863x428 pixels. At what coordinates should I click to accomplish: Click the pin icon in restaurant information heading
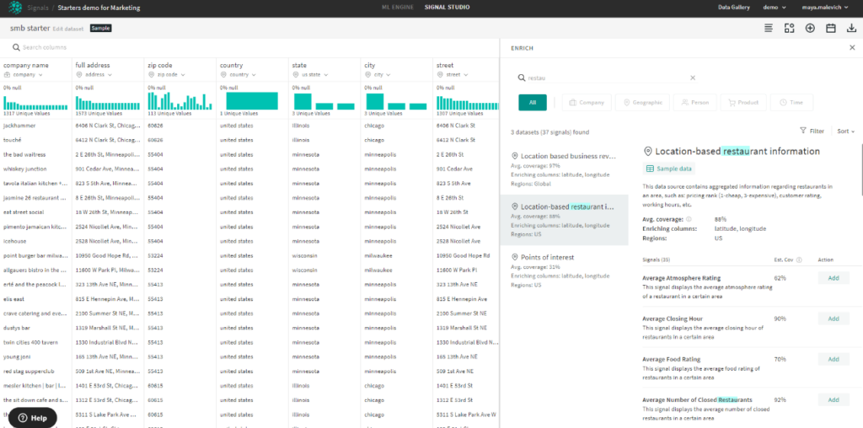point(648,152)
